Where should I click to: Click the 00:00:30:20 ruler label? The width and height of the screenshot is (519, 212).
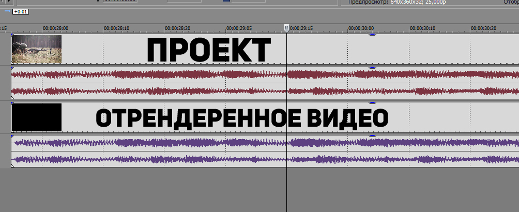tap(484, 28)
